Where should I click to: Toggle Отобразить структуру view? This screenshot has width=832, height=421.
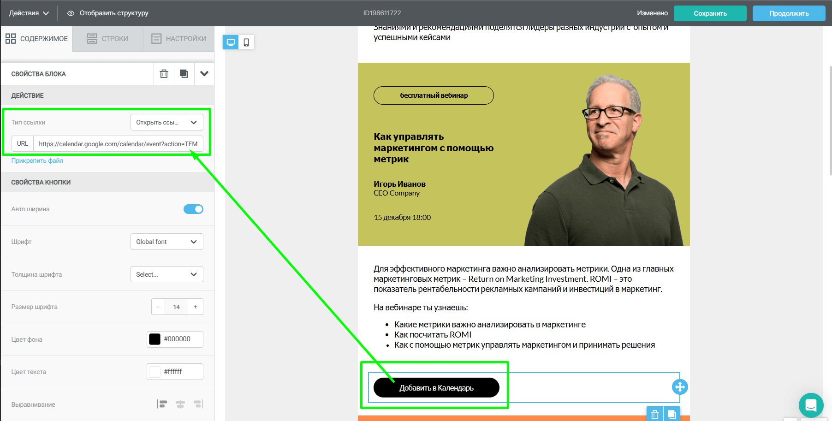(108, 13)
